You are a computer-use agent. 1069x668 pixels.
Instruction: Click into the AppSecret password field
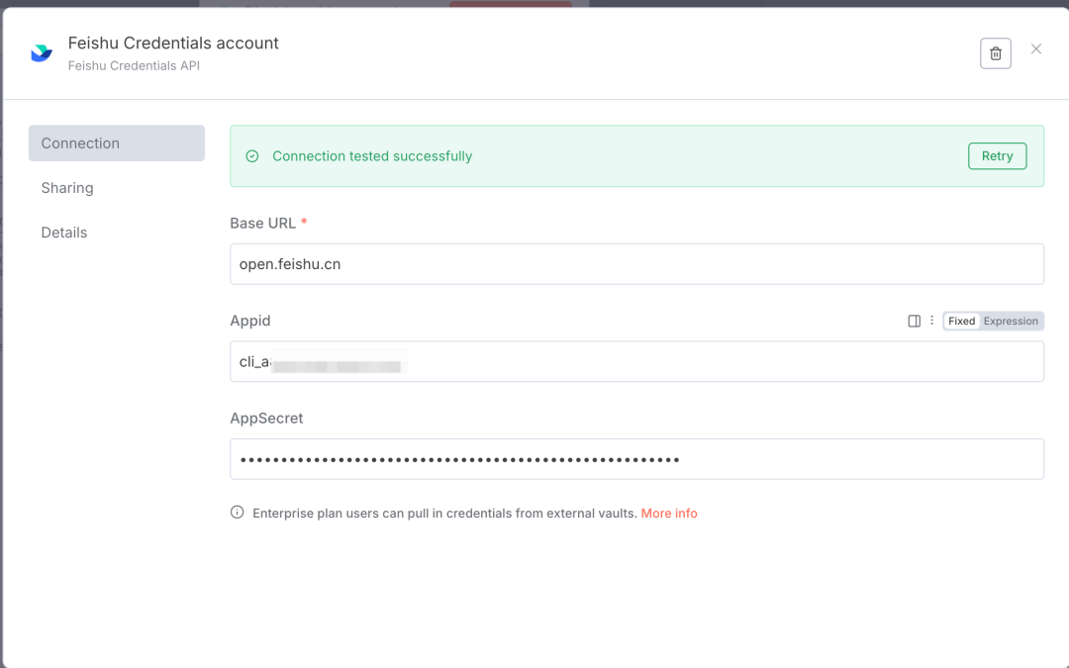(636, 459)
